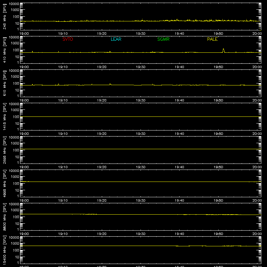Click 19:20 tick label under 2695 MHz plot

pos(102,167)
